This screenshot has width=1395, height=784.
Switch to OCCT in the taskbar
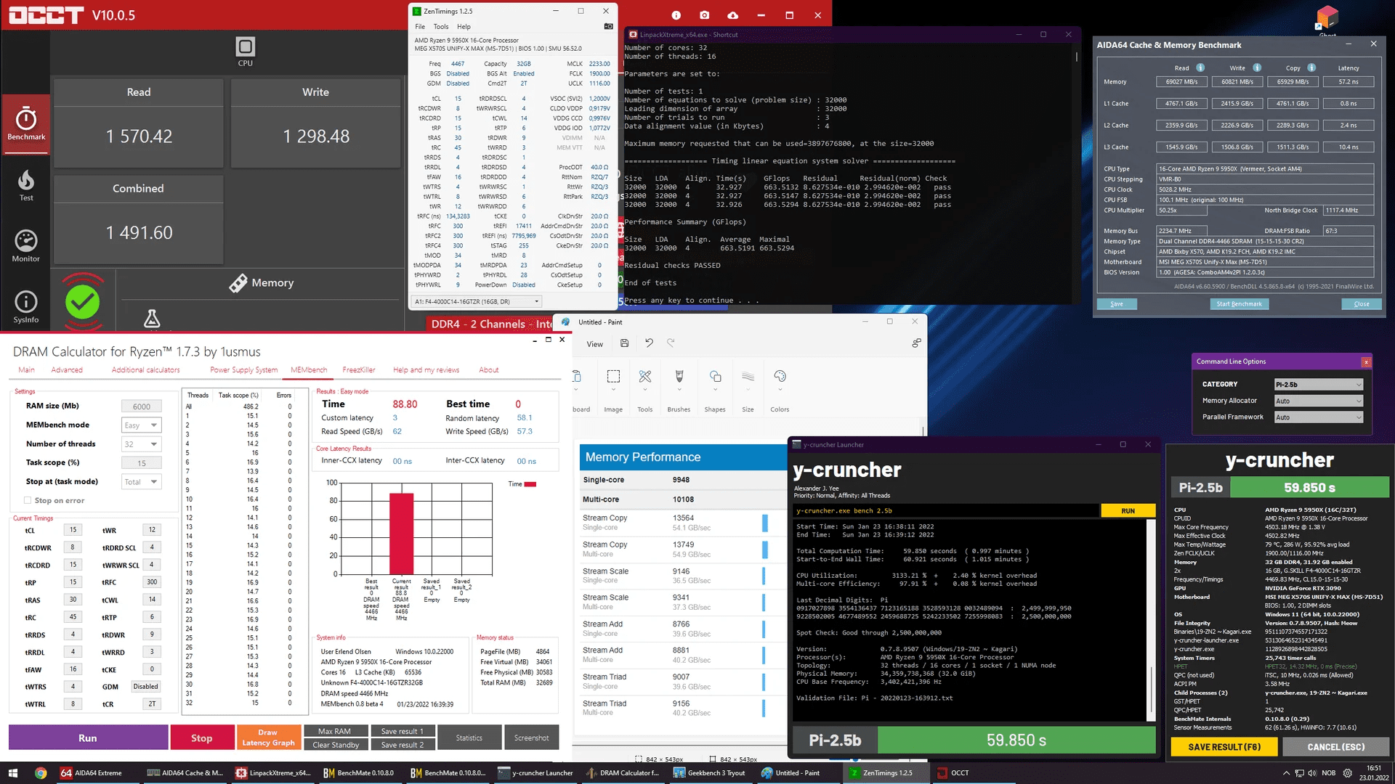953,773
